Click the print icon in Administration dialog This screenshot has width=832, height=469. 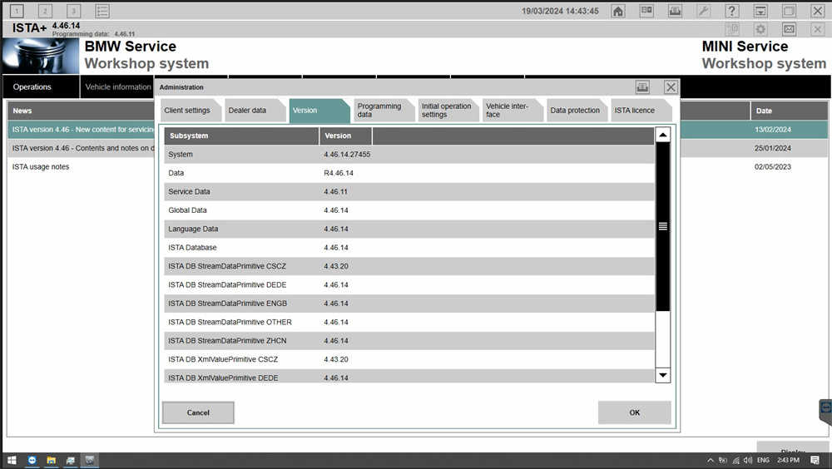click(x=642, y=87)
